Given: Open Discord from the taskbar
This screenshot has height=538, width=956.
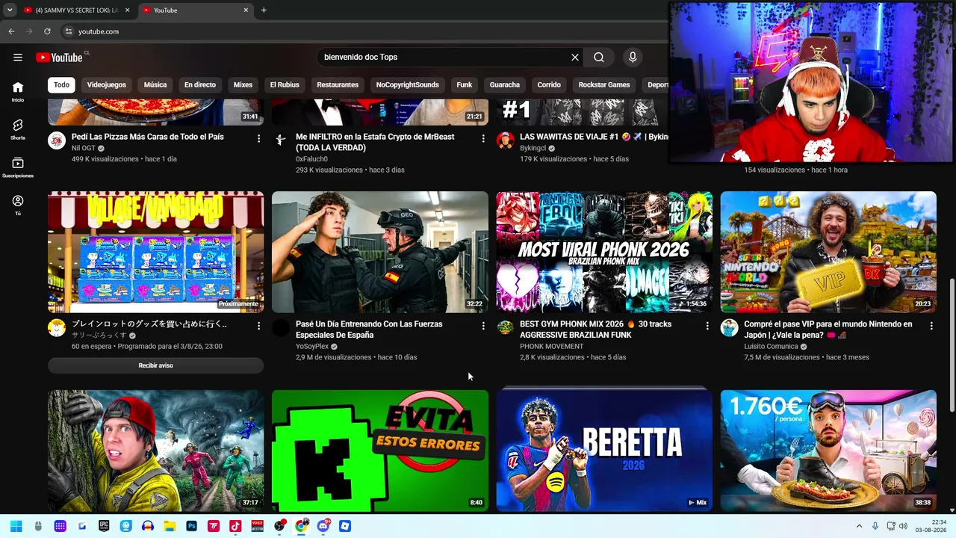Looking at the screenshot, I should pyautogui.click(x=323, y=526).
